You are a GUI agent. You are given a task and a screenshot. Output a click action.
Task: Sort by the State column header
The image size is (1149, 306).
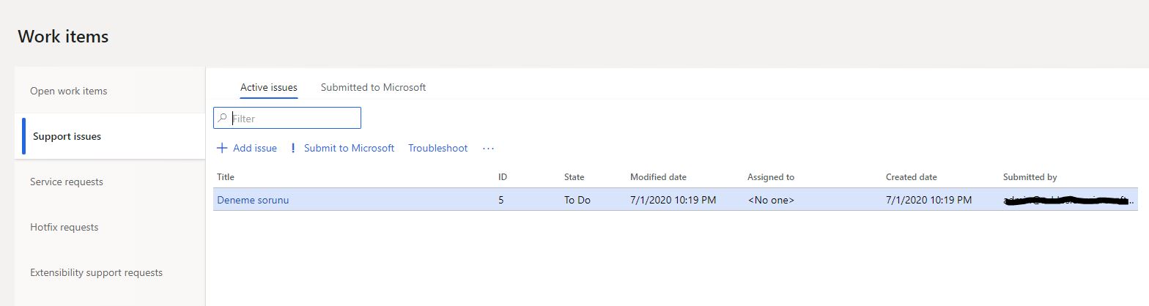574,177
